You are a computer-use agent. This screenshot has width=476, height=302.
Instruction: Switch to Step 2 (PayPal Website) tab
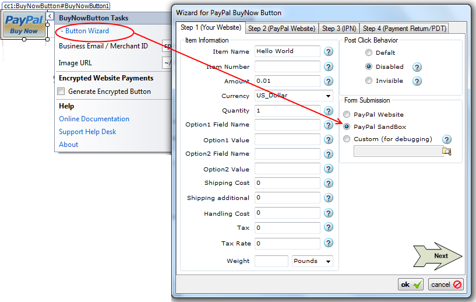281,29
